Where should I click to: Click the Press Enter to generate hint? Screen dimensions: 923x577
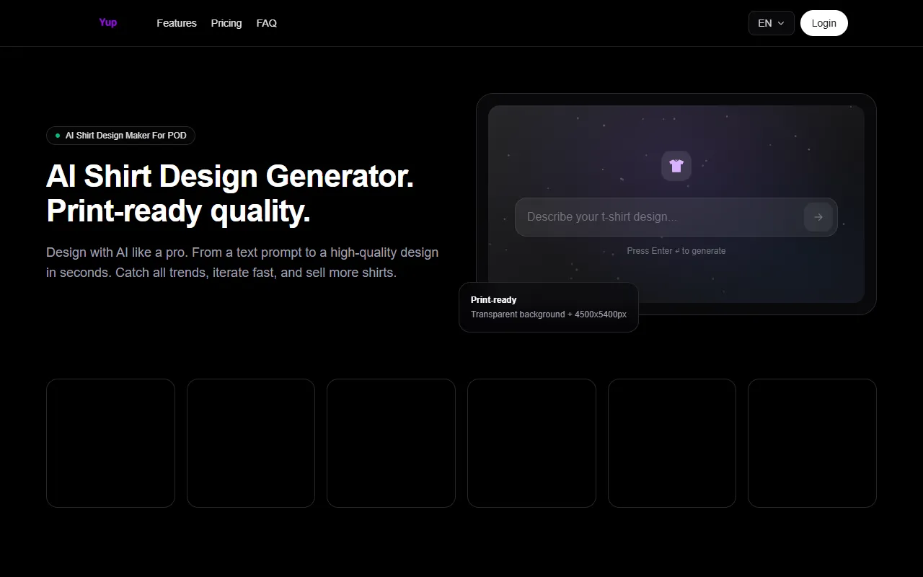click(x=676, y=250)
